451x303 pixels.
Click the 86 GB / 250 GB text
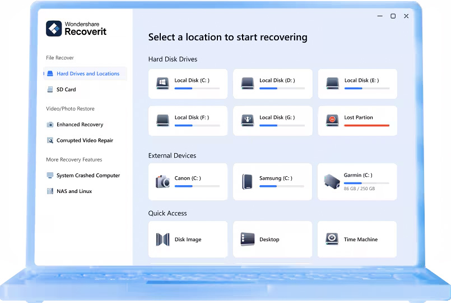tap(359, 189)
